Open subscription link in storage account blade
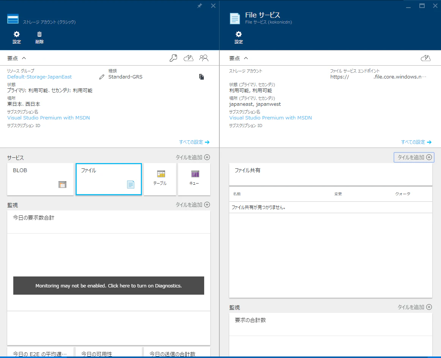The width and height of the screenshot is (441, 358). click(x=48, y=118)
